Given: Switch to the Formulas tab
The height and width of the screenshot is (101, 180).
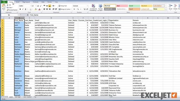Looking at the screenshot, I should tap(36, 2).
